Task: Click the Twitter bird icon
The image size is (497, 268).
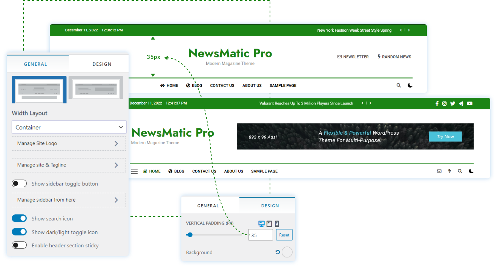Action: pos(453,103)
